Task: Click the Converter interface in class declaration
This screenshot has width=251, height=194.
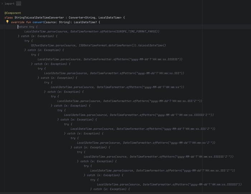Action: tap(76, 18)
